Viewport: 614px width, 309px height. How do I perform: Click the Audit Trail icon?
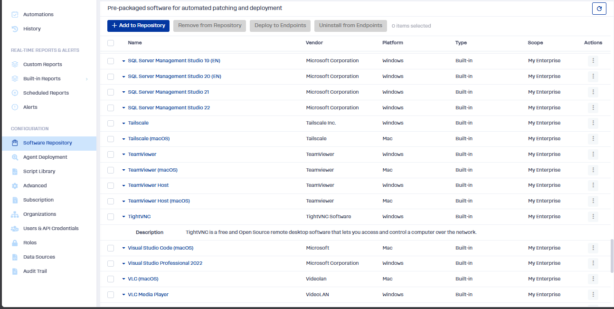[15, 271]
